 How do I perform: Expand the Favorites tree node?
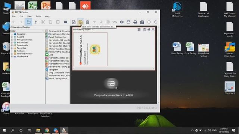(12, 48)
